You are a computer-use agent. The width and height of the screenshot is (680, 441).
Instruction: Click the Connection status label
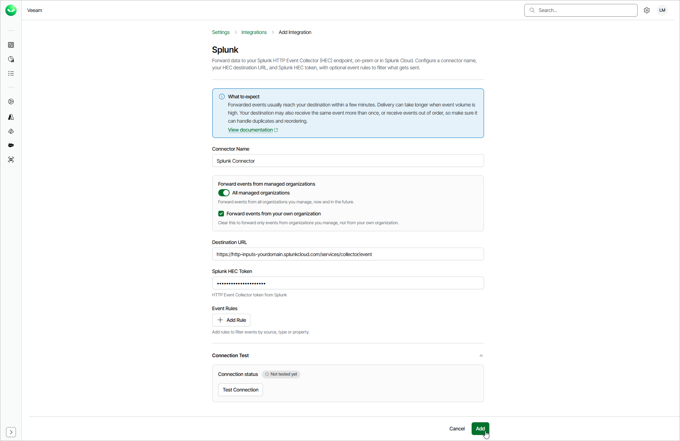pos(238,374)
